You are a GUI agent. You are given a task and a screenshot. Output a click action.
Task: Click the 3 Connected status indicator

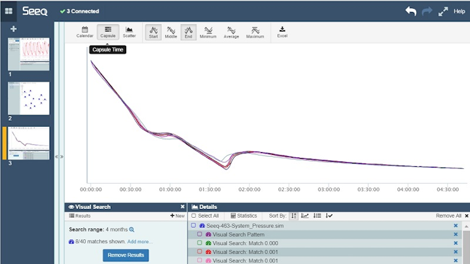(79, 11)
